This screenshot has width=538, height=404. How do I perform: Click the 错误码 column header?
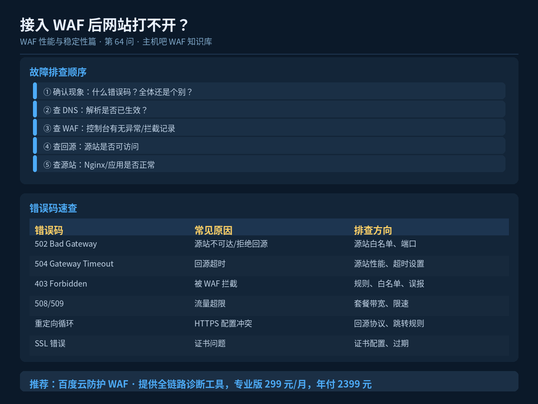[x=49, y=230]
